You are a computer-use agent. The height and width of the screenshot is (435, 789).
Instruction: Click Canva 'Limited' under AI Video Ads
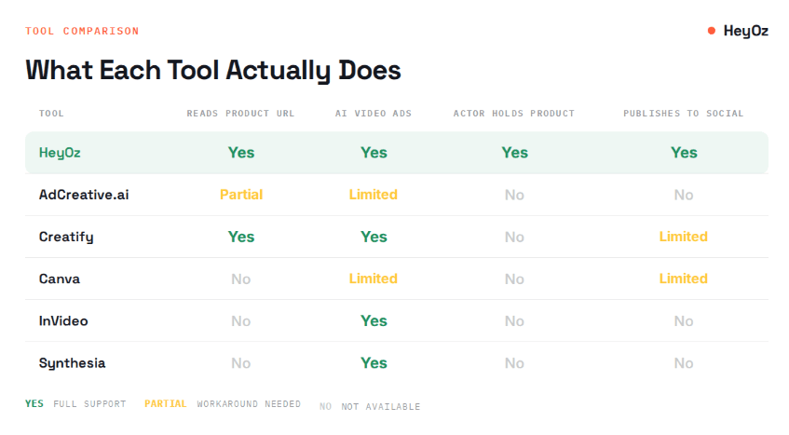374,279
